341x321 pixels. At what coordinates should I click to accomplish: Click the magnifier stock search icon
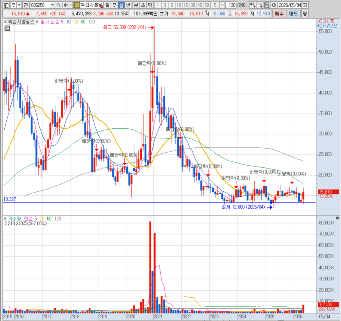tap(59, 5)
